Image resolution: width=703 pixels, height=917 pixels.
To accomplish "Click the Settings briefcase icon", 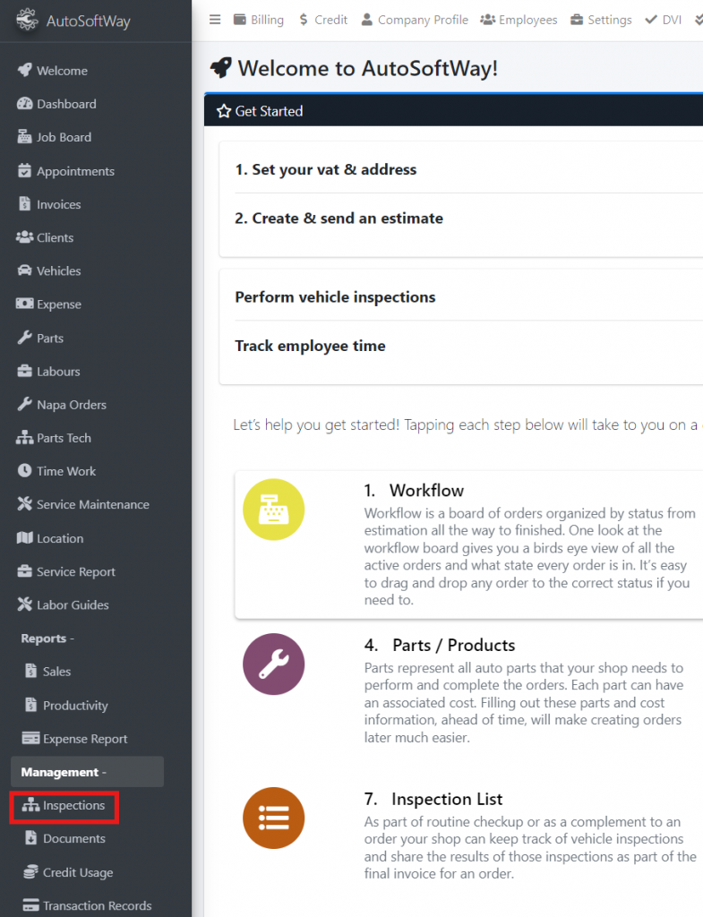I will click(x=577, y=20).
